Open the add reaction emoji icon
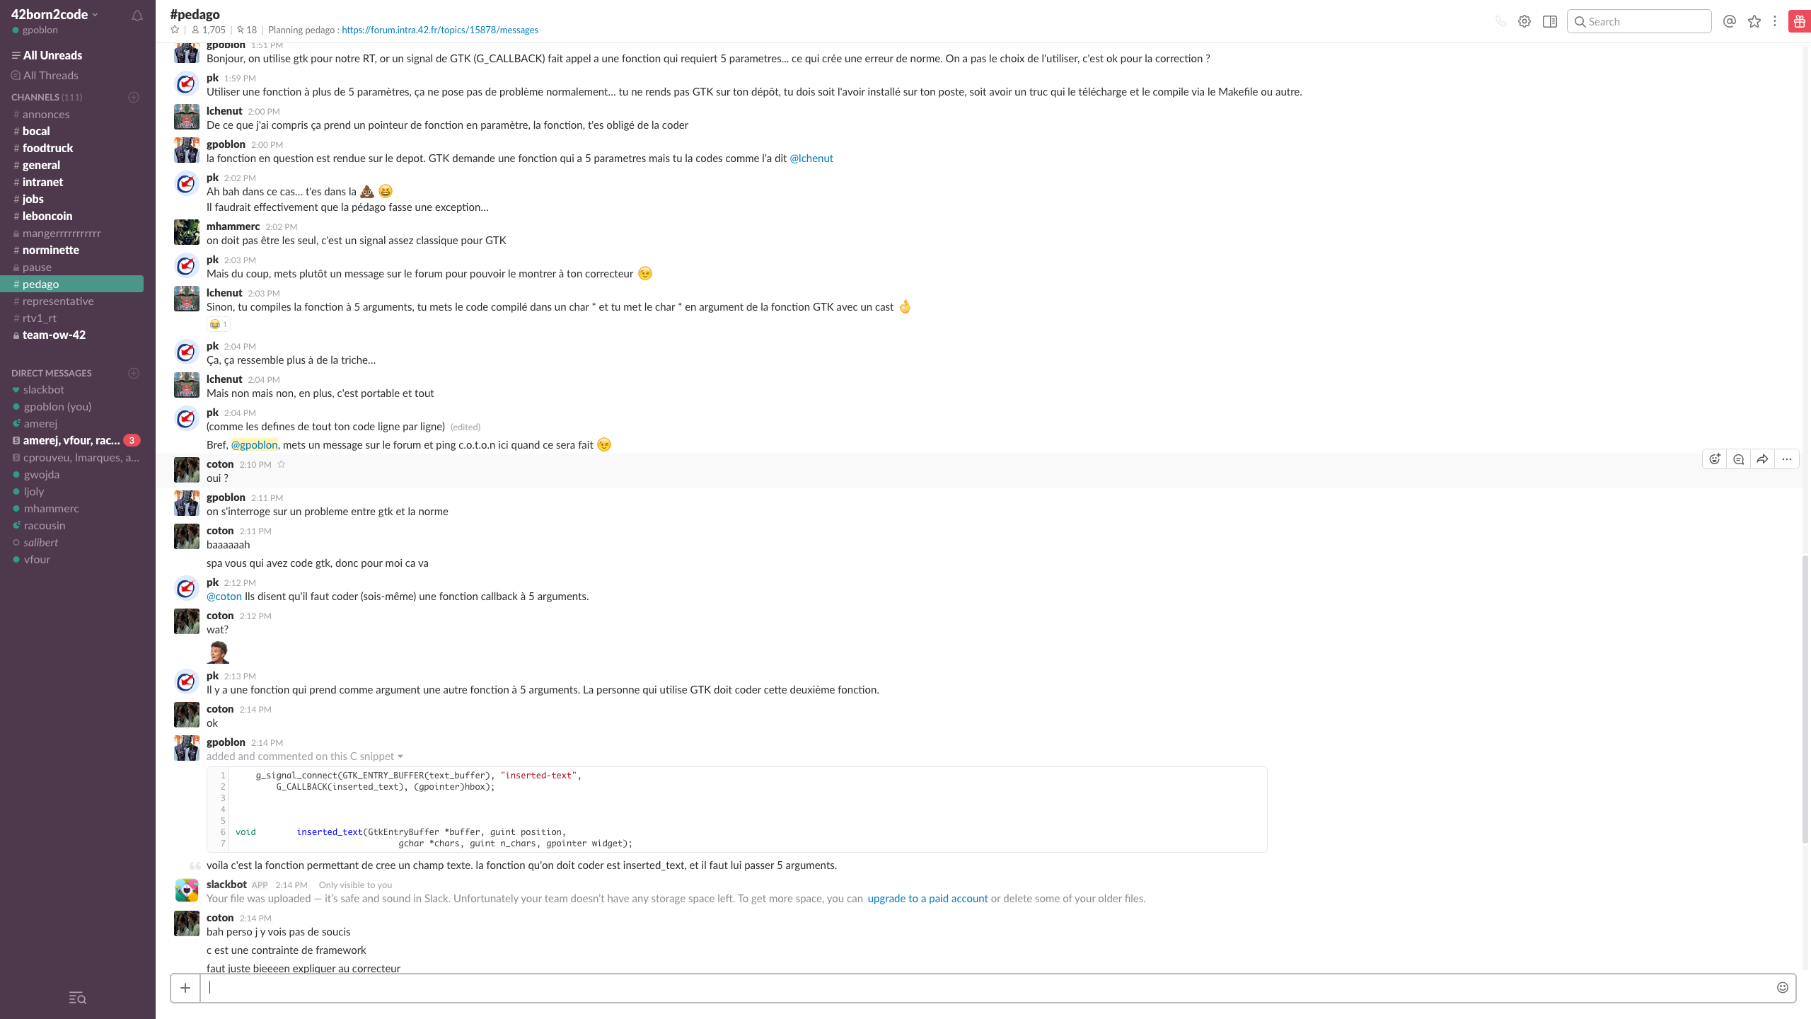 click(x=1715, y=459)
